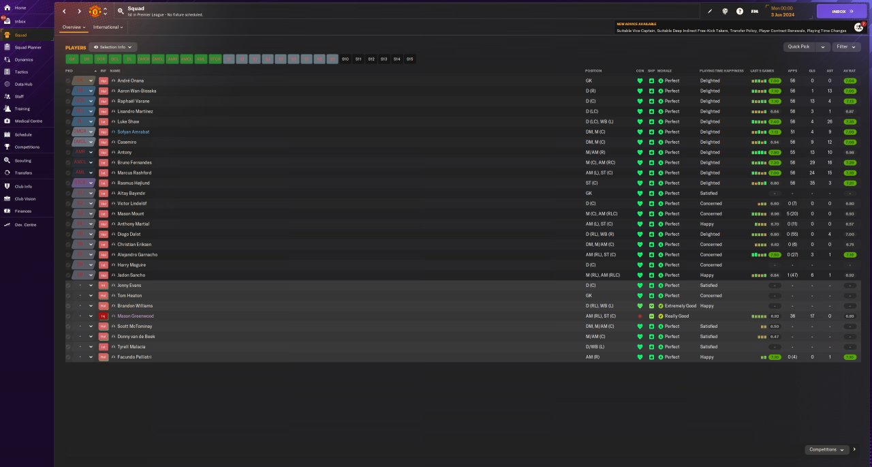Toggle selection circle for Raphaël Varane
Viewport: 872px width, 467px height.
click(68, 101)
